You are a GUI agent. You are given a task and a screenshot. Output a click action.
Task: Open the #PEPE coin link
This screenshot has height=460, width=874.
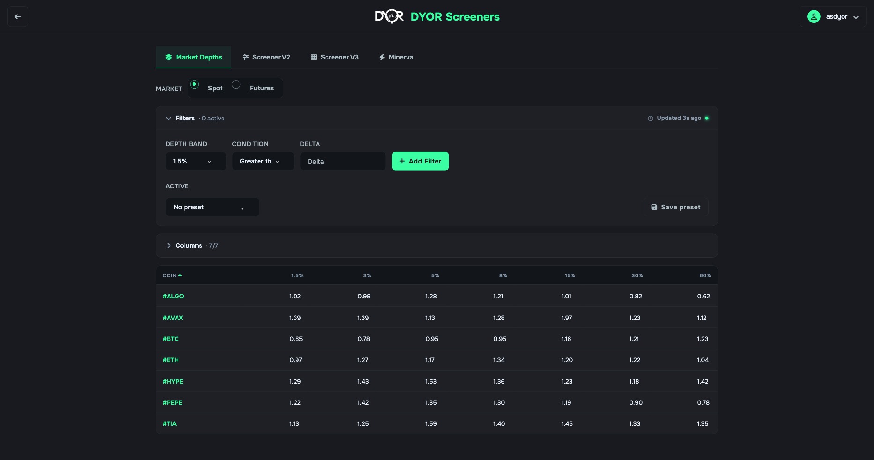[172, 402]
